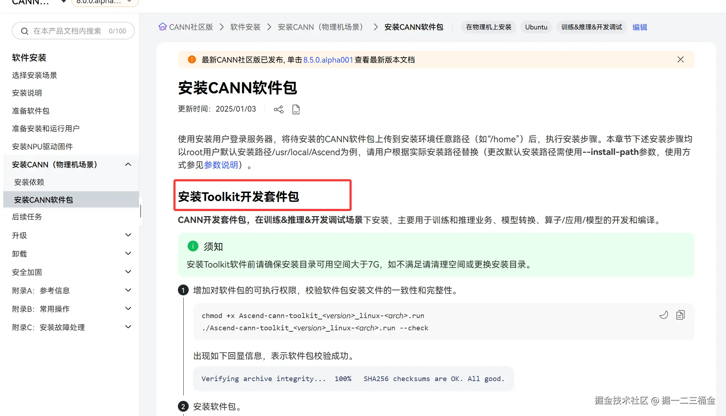Collapse 安装CANN（物理机场景）section
Screen dimensions: 726x416
[x=128, y=165]
